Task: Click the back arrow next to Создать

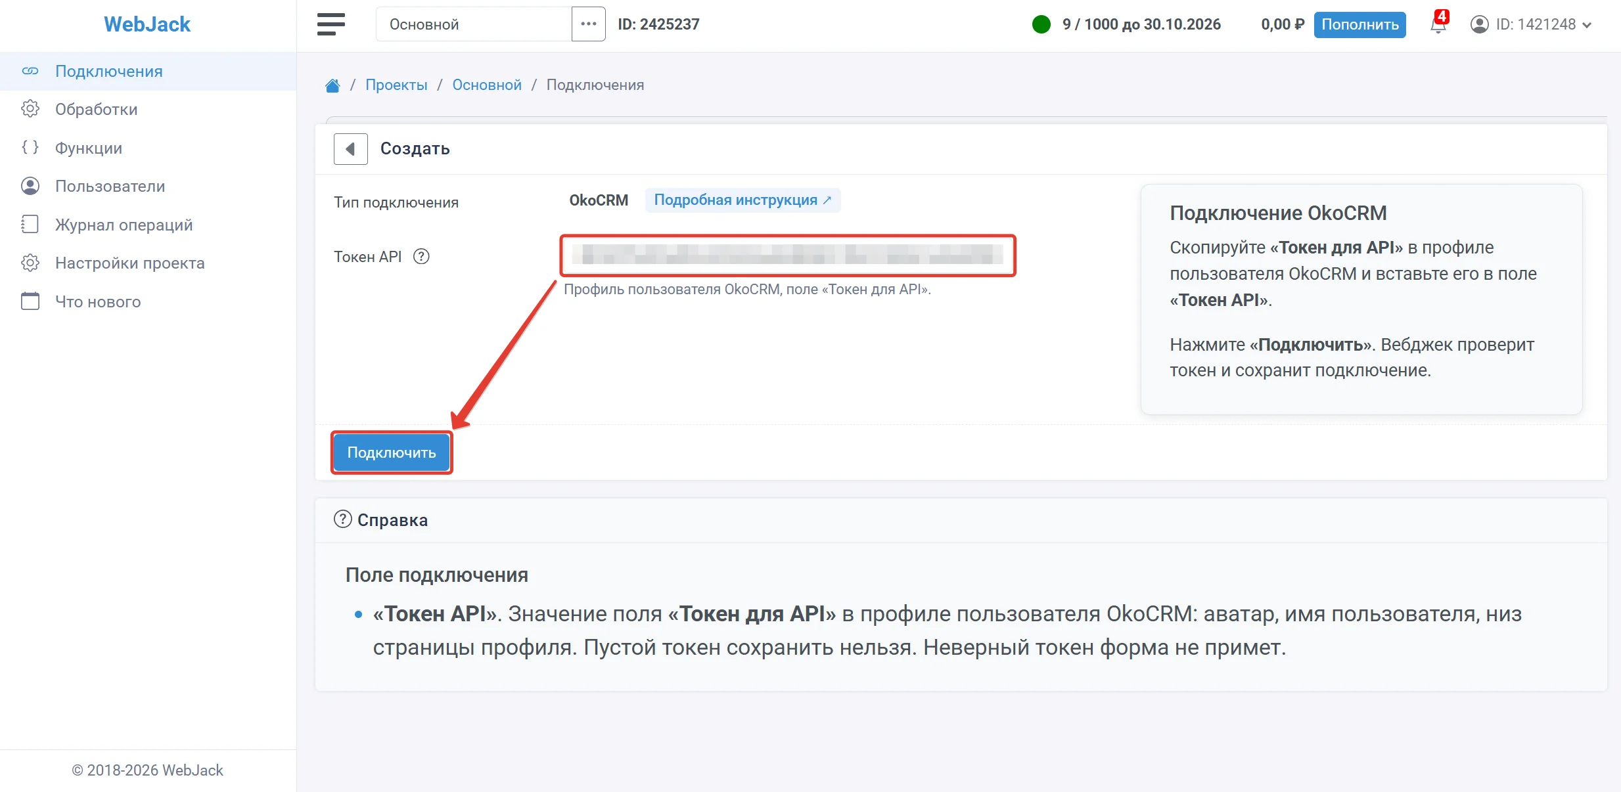Action: [350, 148]
